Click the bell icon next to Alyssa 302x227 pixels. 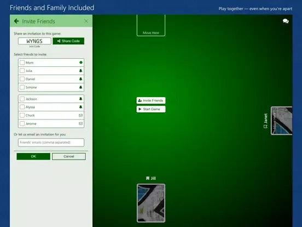coord(81,107)
